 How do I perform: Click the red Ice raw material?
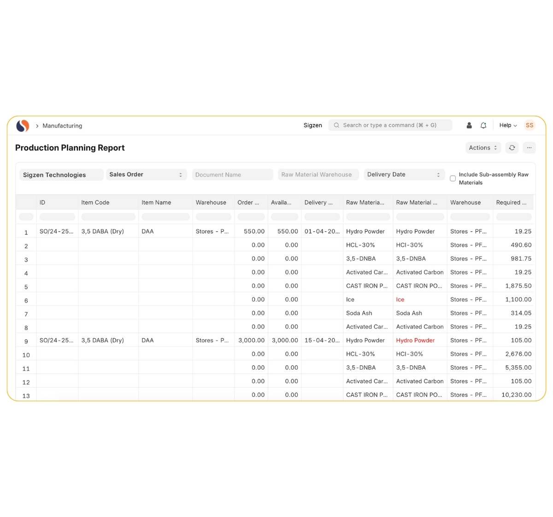(x=400, y=300)
